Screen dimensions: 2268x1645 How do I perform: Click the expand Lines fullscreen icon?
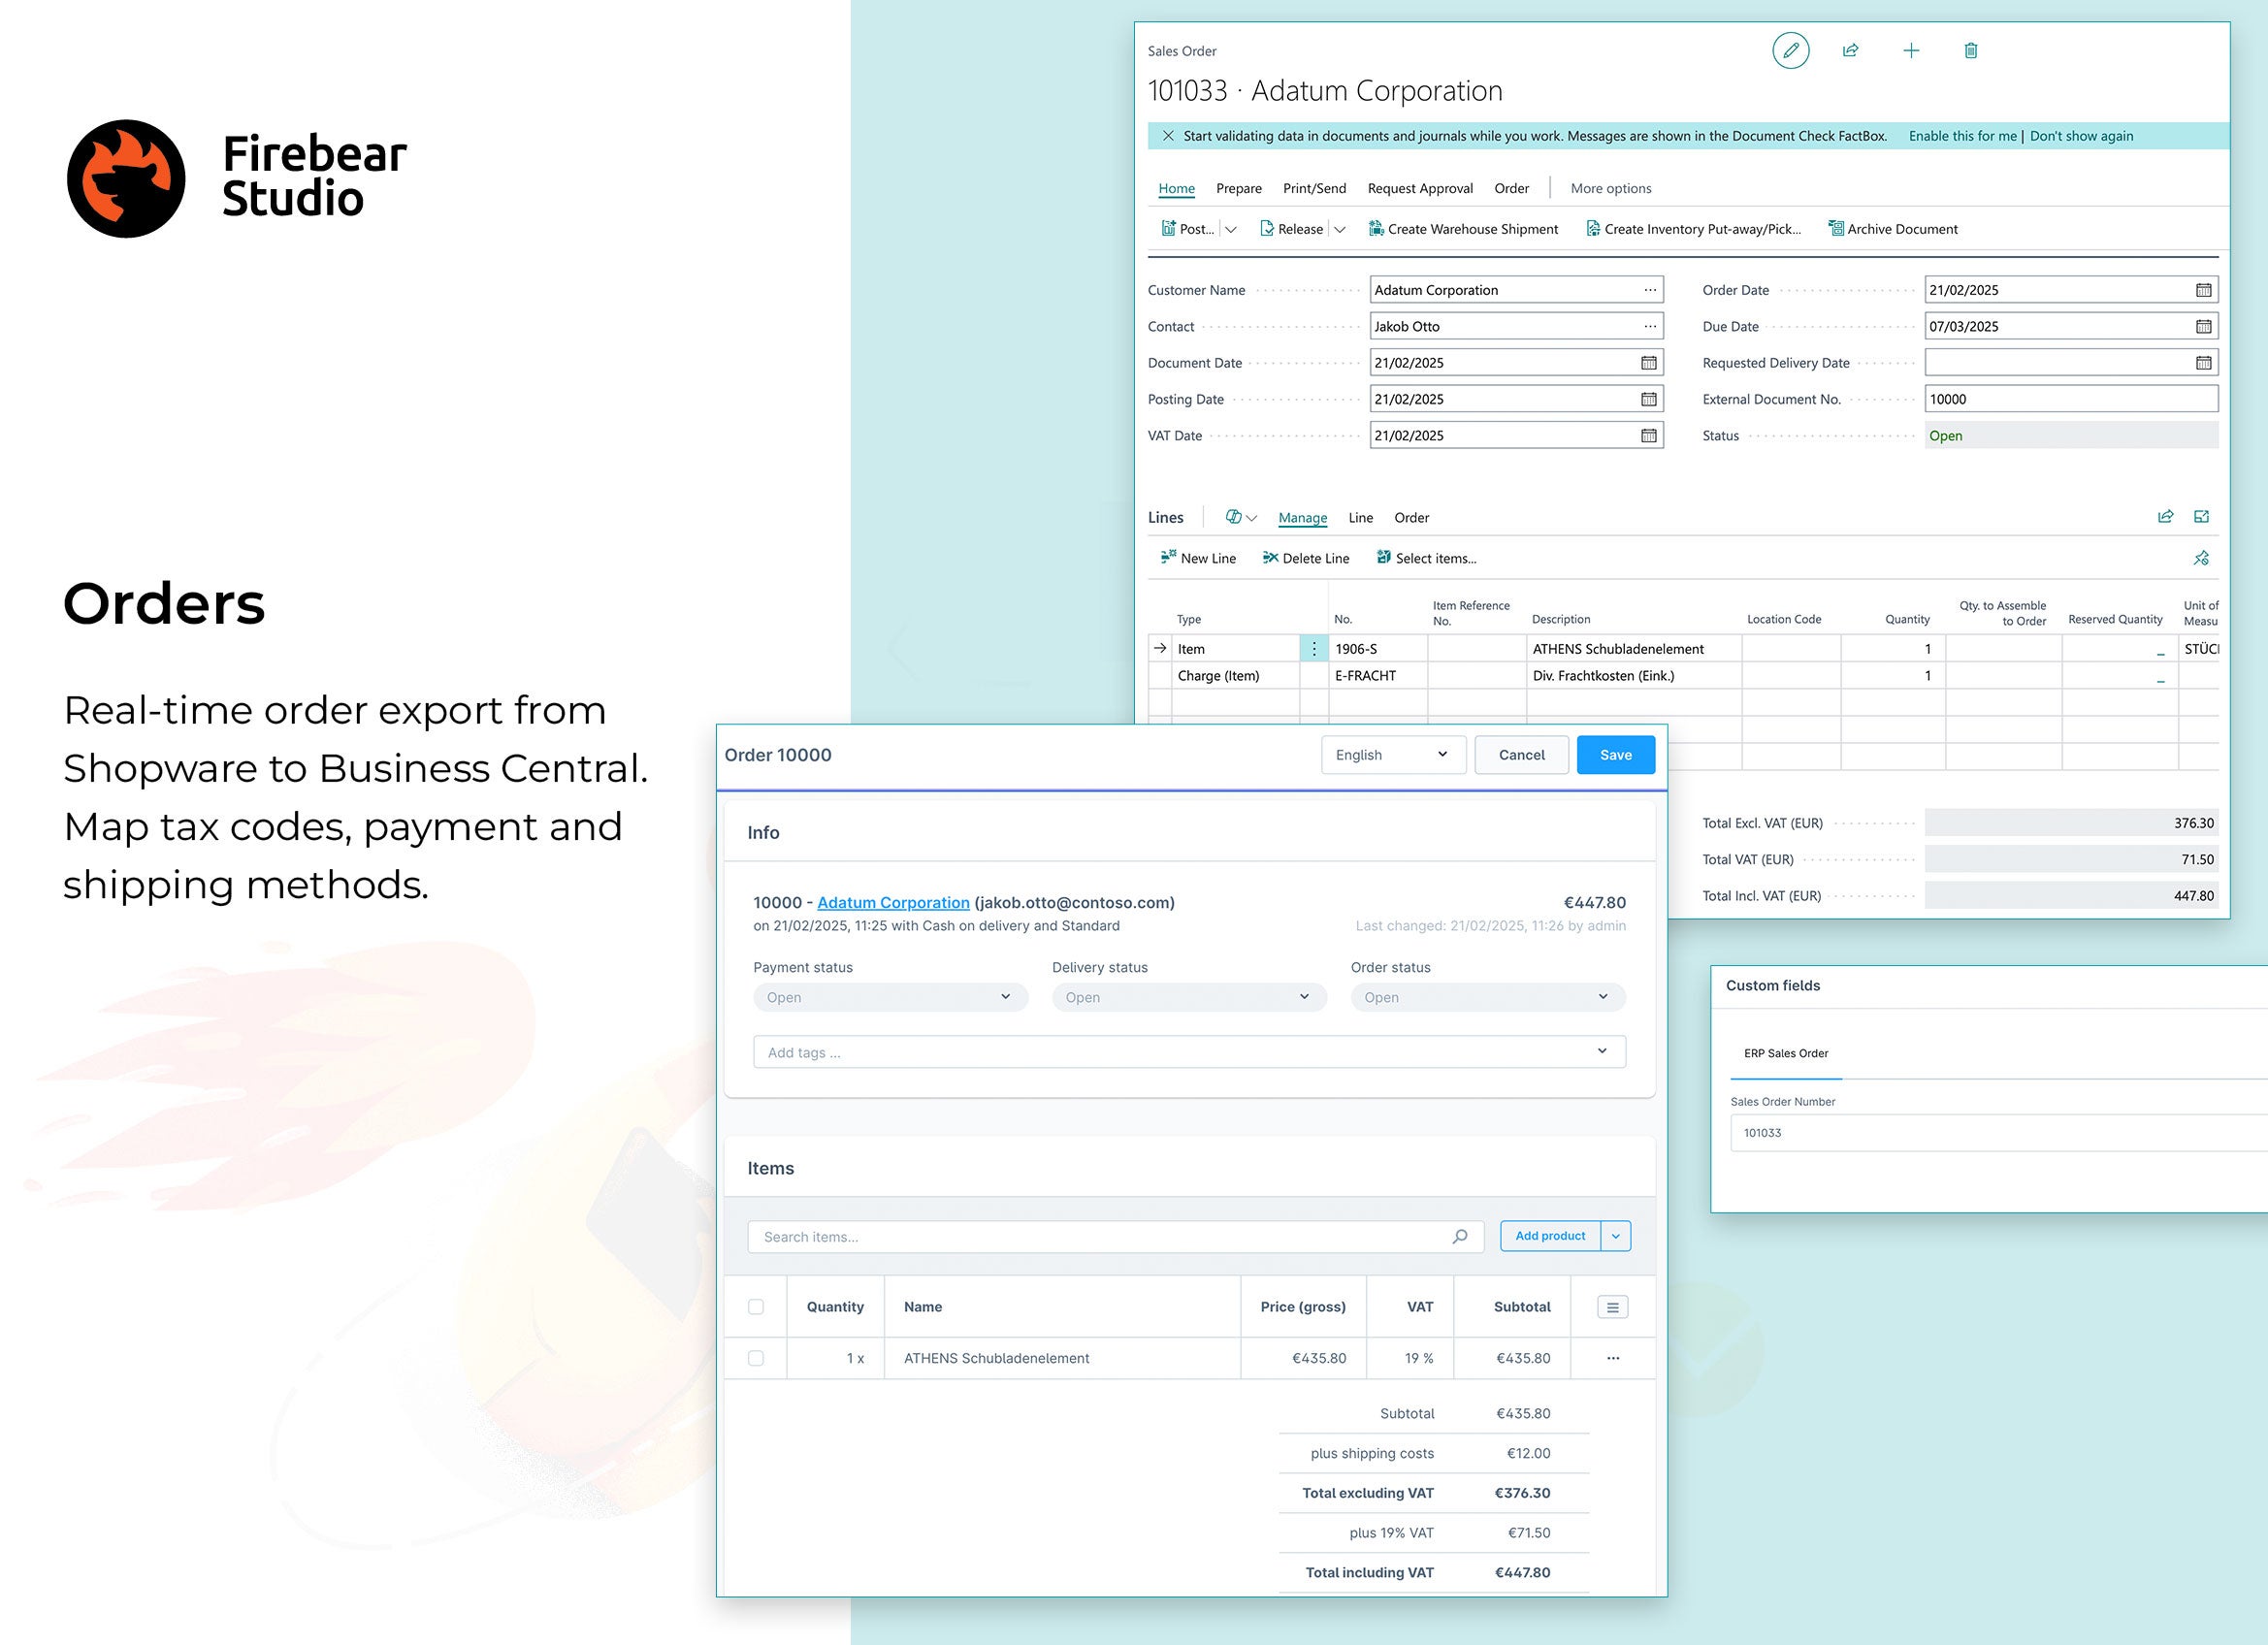[2201, 516]
